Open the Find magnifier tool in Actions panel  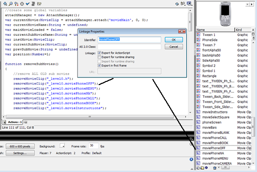coord(11,4)
